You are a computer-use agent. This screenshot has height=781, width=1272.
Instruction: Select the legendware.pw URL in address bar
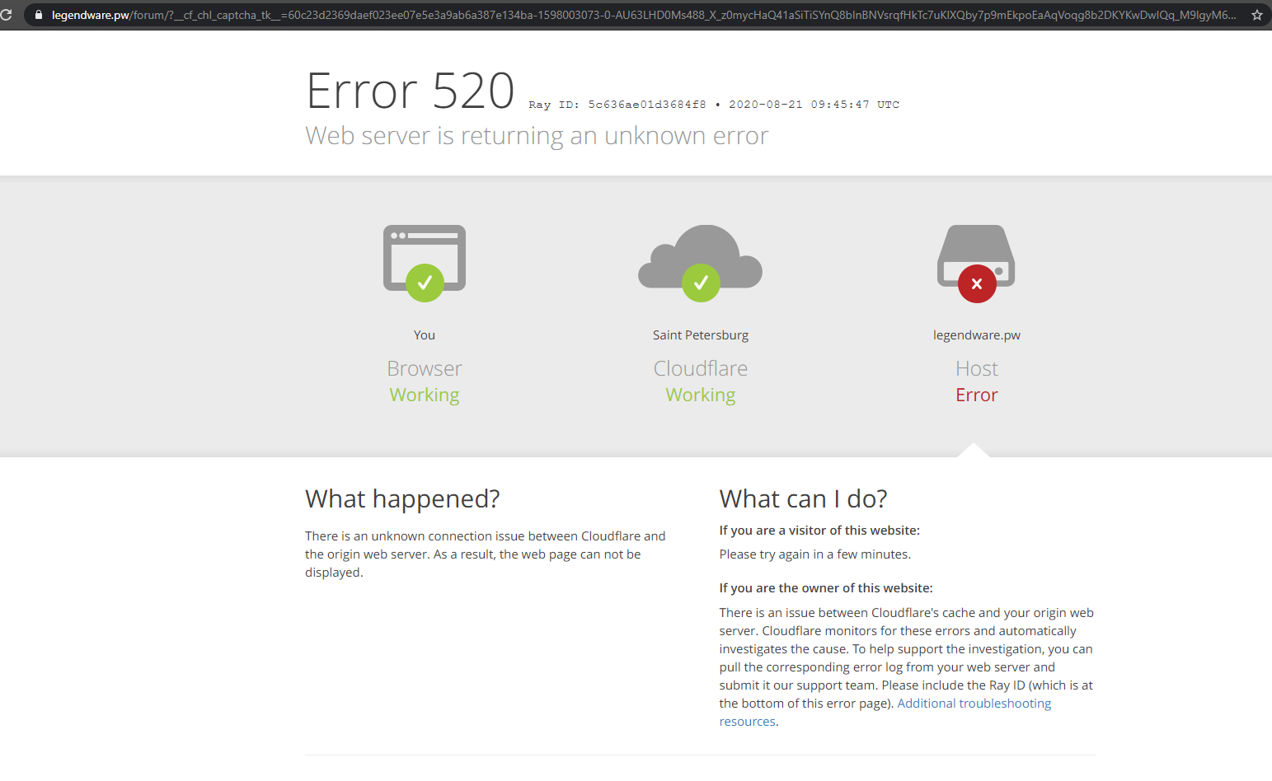[x=644, y=15]
